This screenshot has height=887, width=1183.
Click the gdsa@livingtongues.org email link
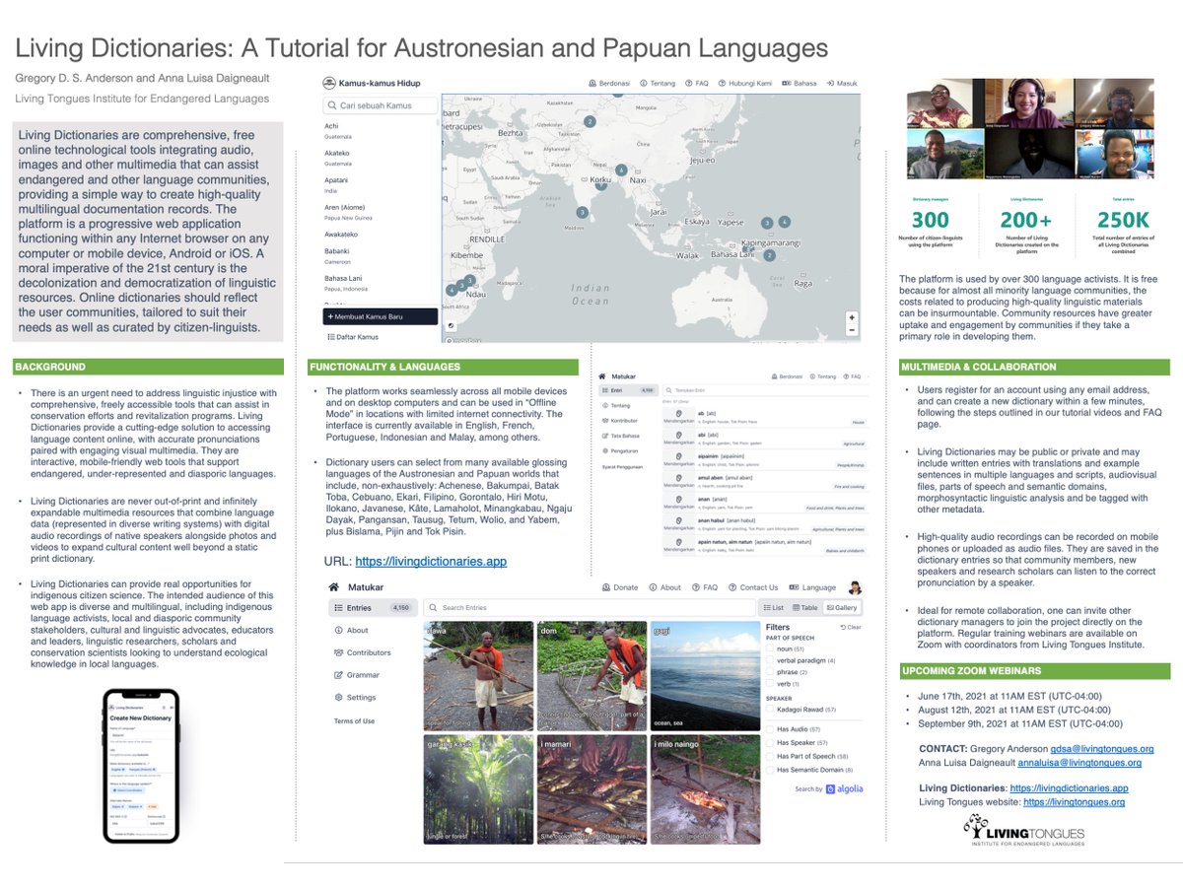(x=1102, y=749)
